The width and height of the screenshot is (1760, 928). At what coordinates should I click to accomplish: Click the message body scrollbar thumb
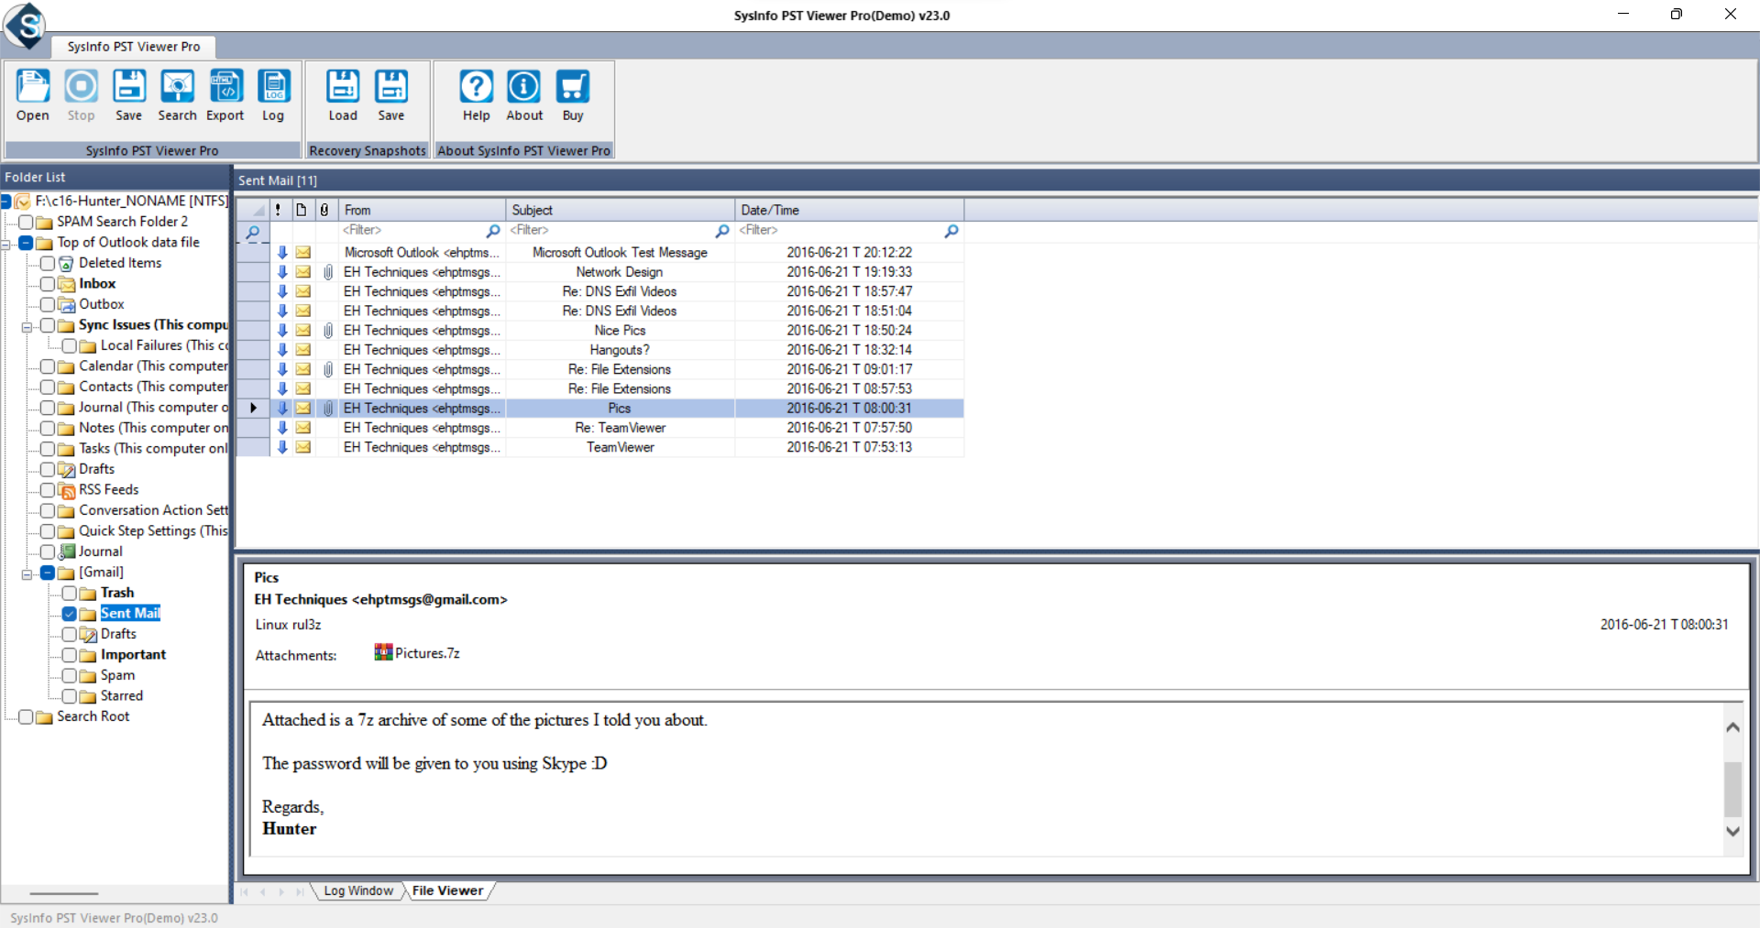coord(1732,788)
